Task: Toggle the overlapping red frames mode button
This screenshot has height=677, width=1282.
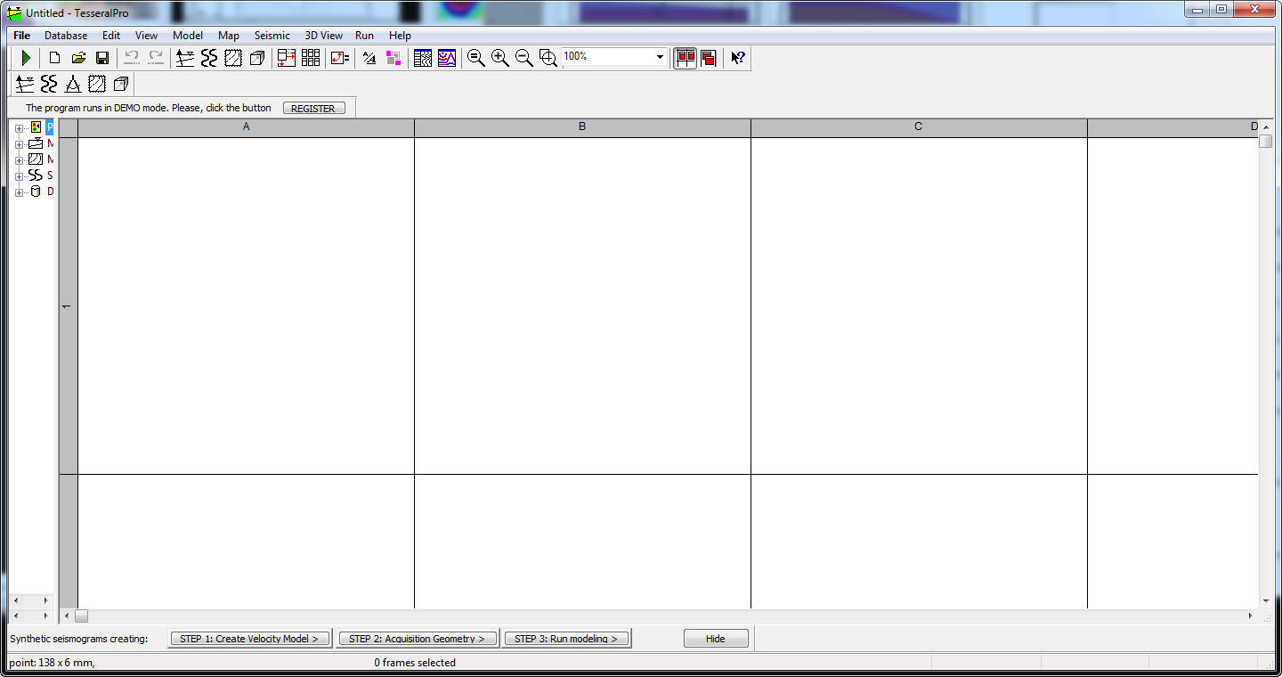Action: point(709,58)
